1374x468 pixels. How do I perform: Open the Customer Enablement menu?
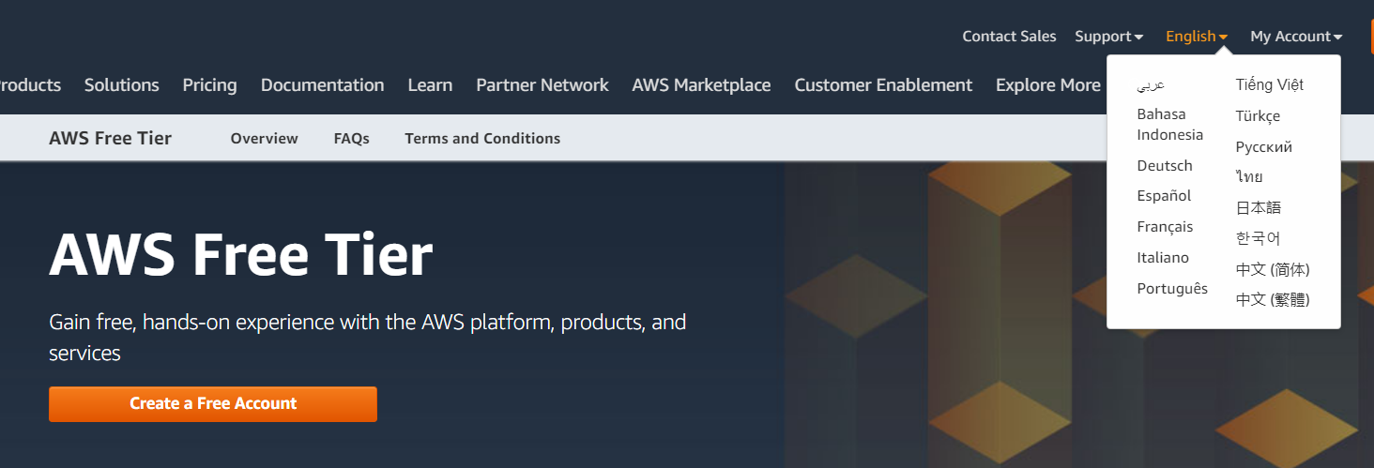[883, 85]
